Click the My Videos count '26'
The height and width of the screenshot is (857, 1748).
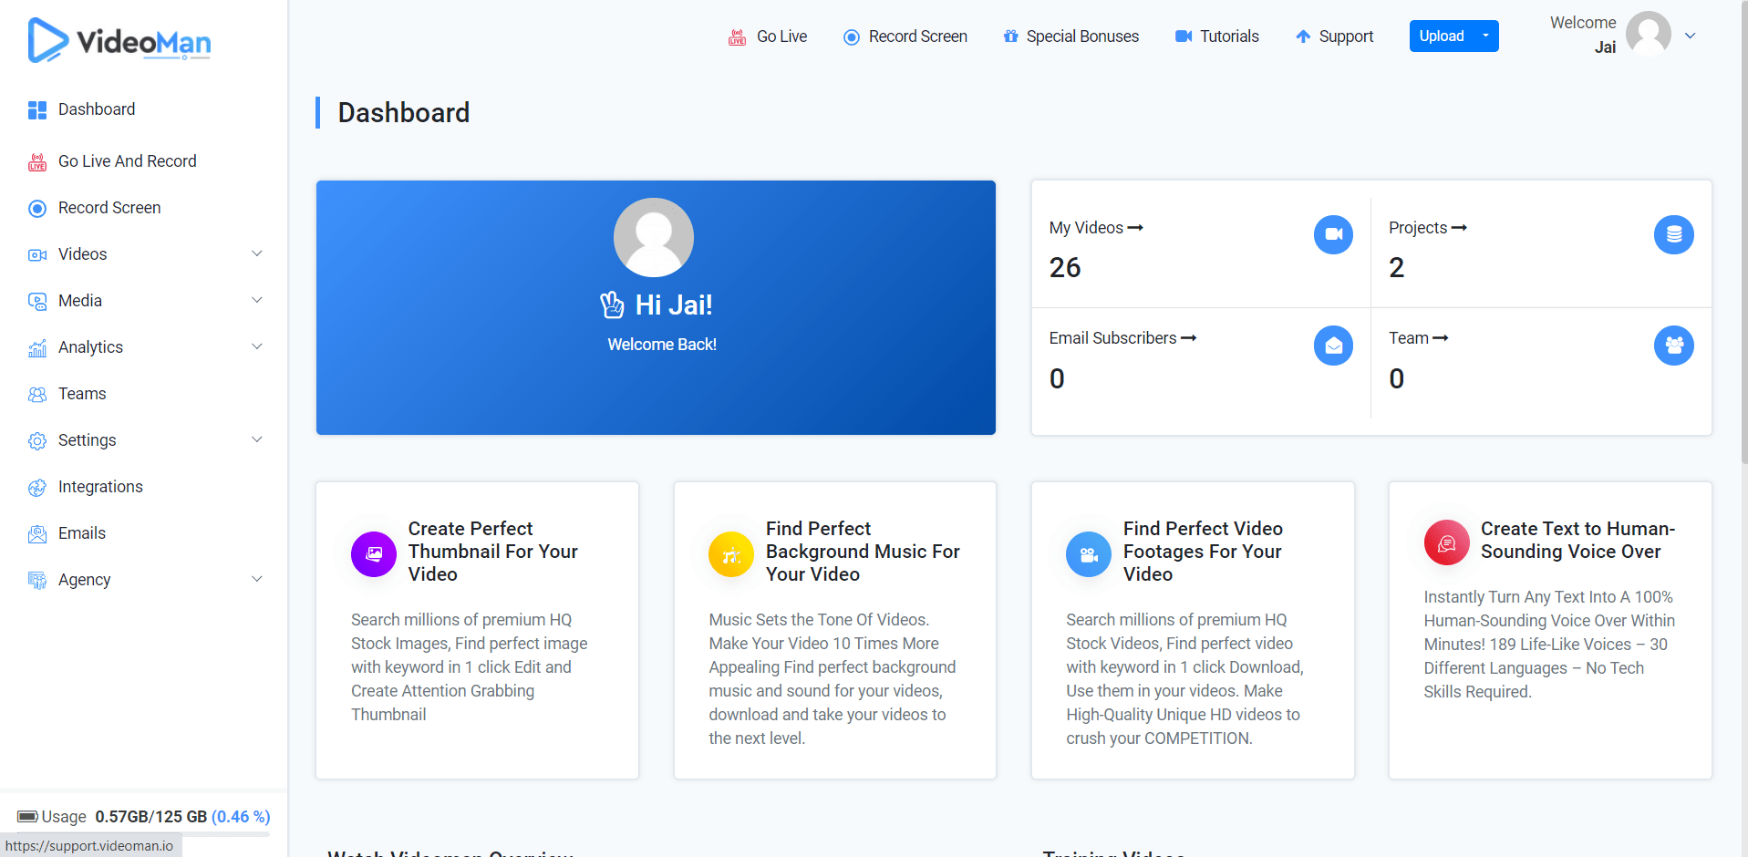pos(1065,268)
